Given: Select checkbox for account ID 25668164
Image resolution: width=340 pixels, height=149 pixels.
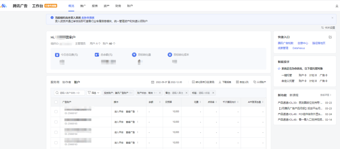Looking at the screenshot, I should pyautogui.click(x=56, y=132).
